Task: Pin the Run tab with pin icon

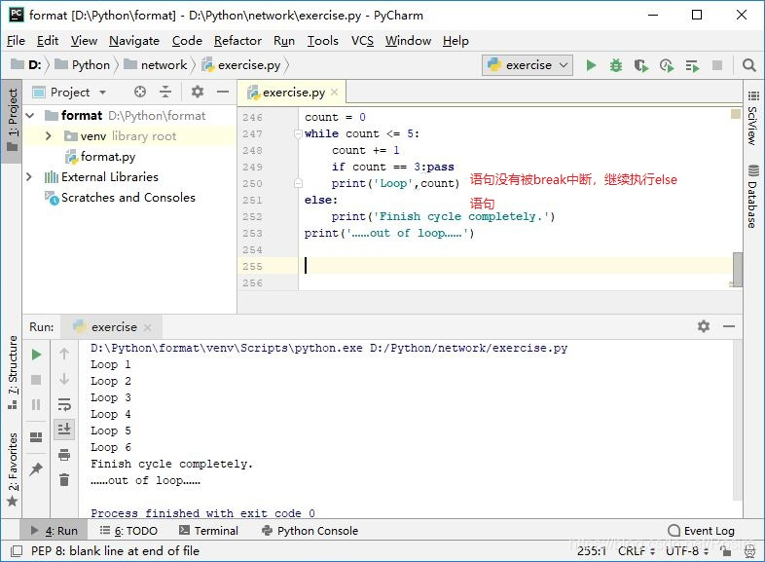Action: pyautogui.click(x=36, y=469)
